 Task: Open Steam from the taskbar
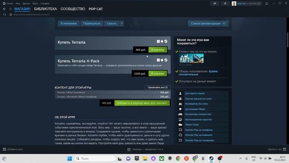211,158
